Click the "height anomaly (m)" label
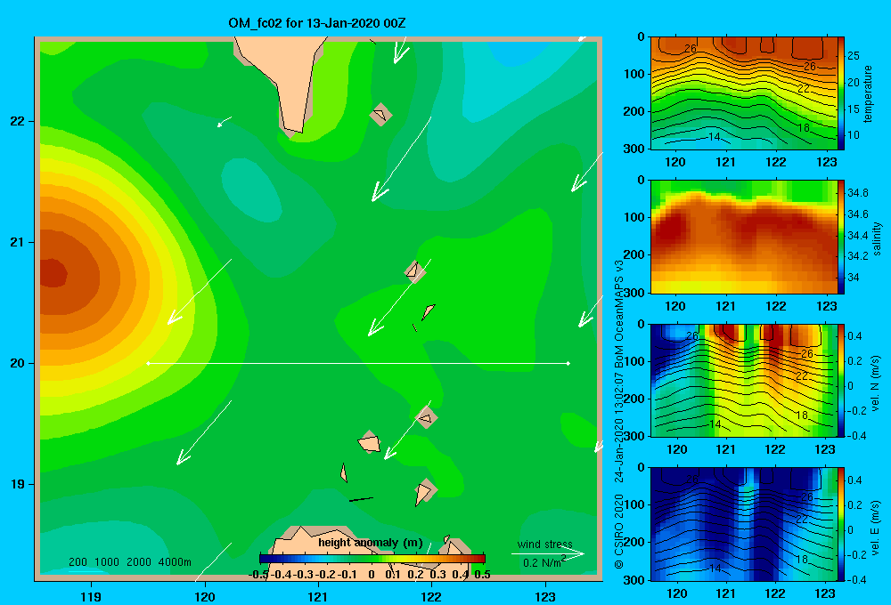891x605 pixels. (371, 543)
